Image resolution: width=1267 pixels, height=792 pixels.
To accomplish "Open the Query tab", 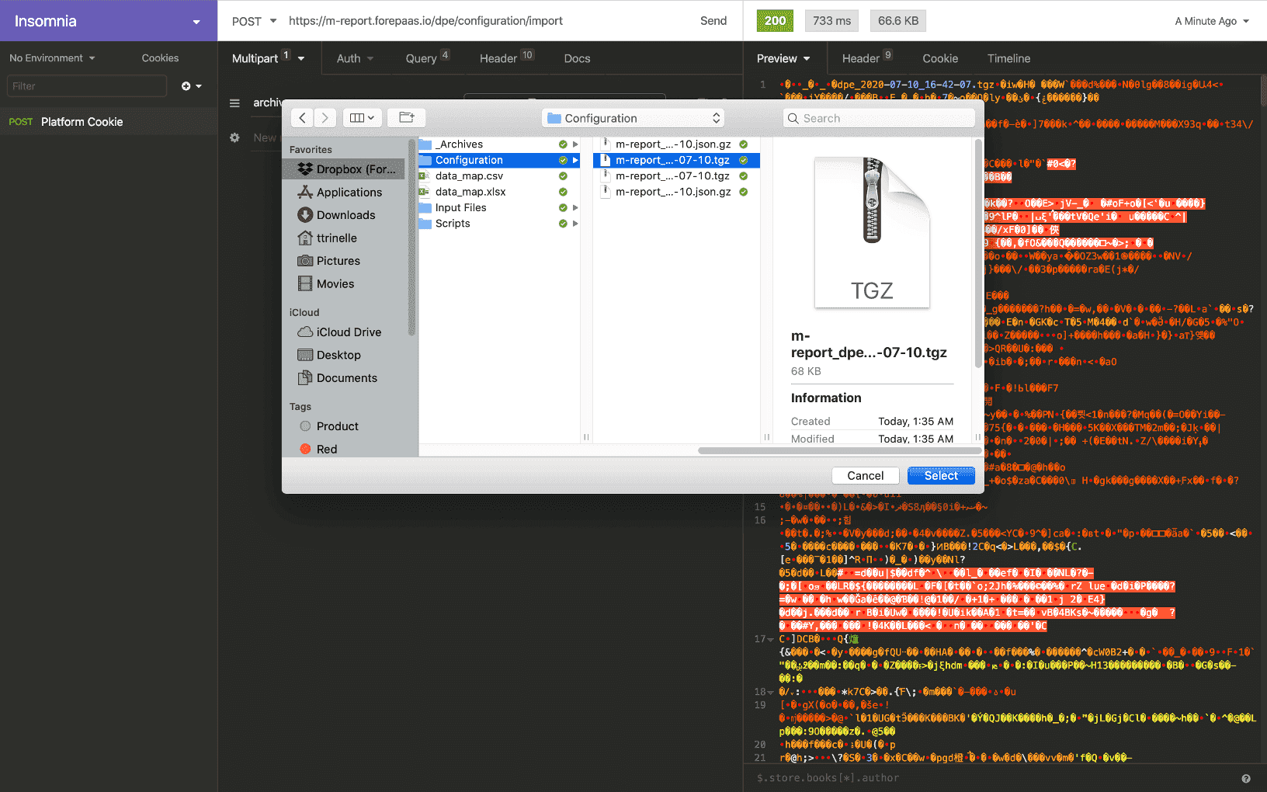I will pos(426,58).
